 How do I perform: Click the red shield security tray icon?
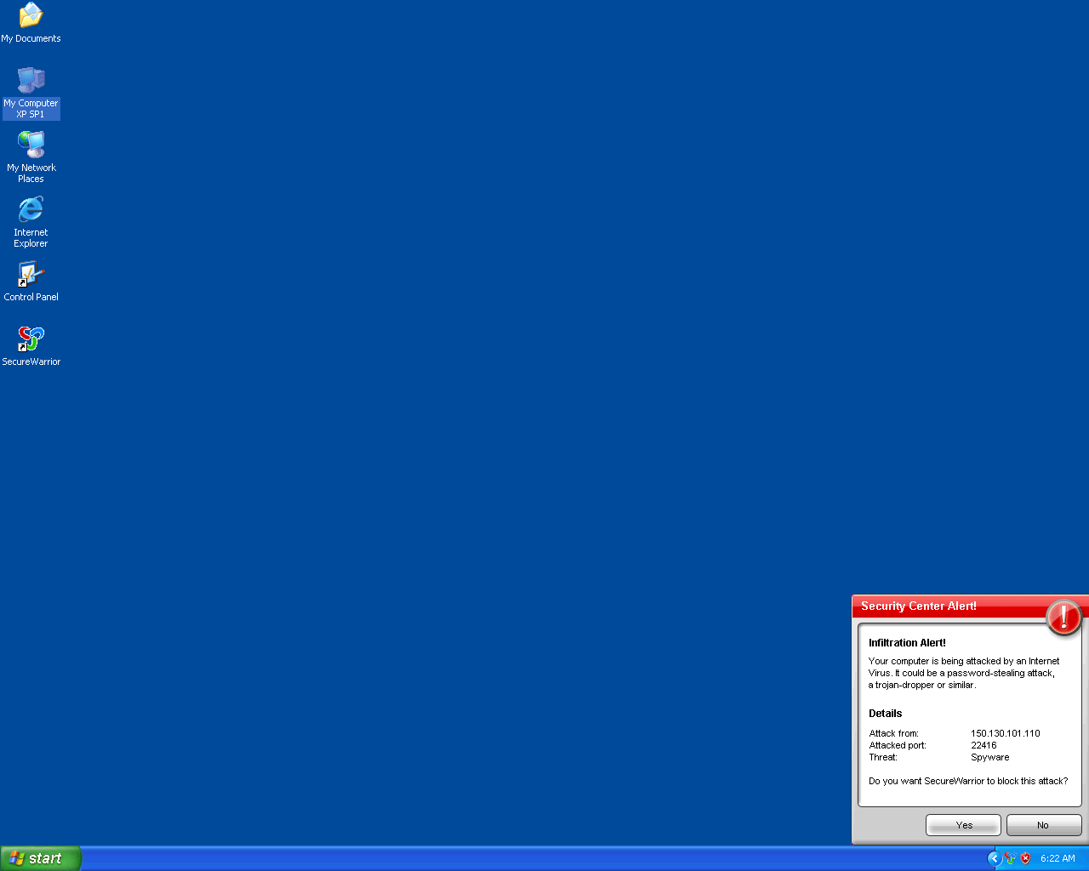point(1026,858)
